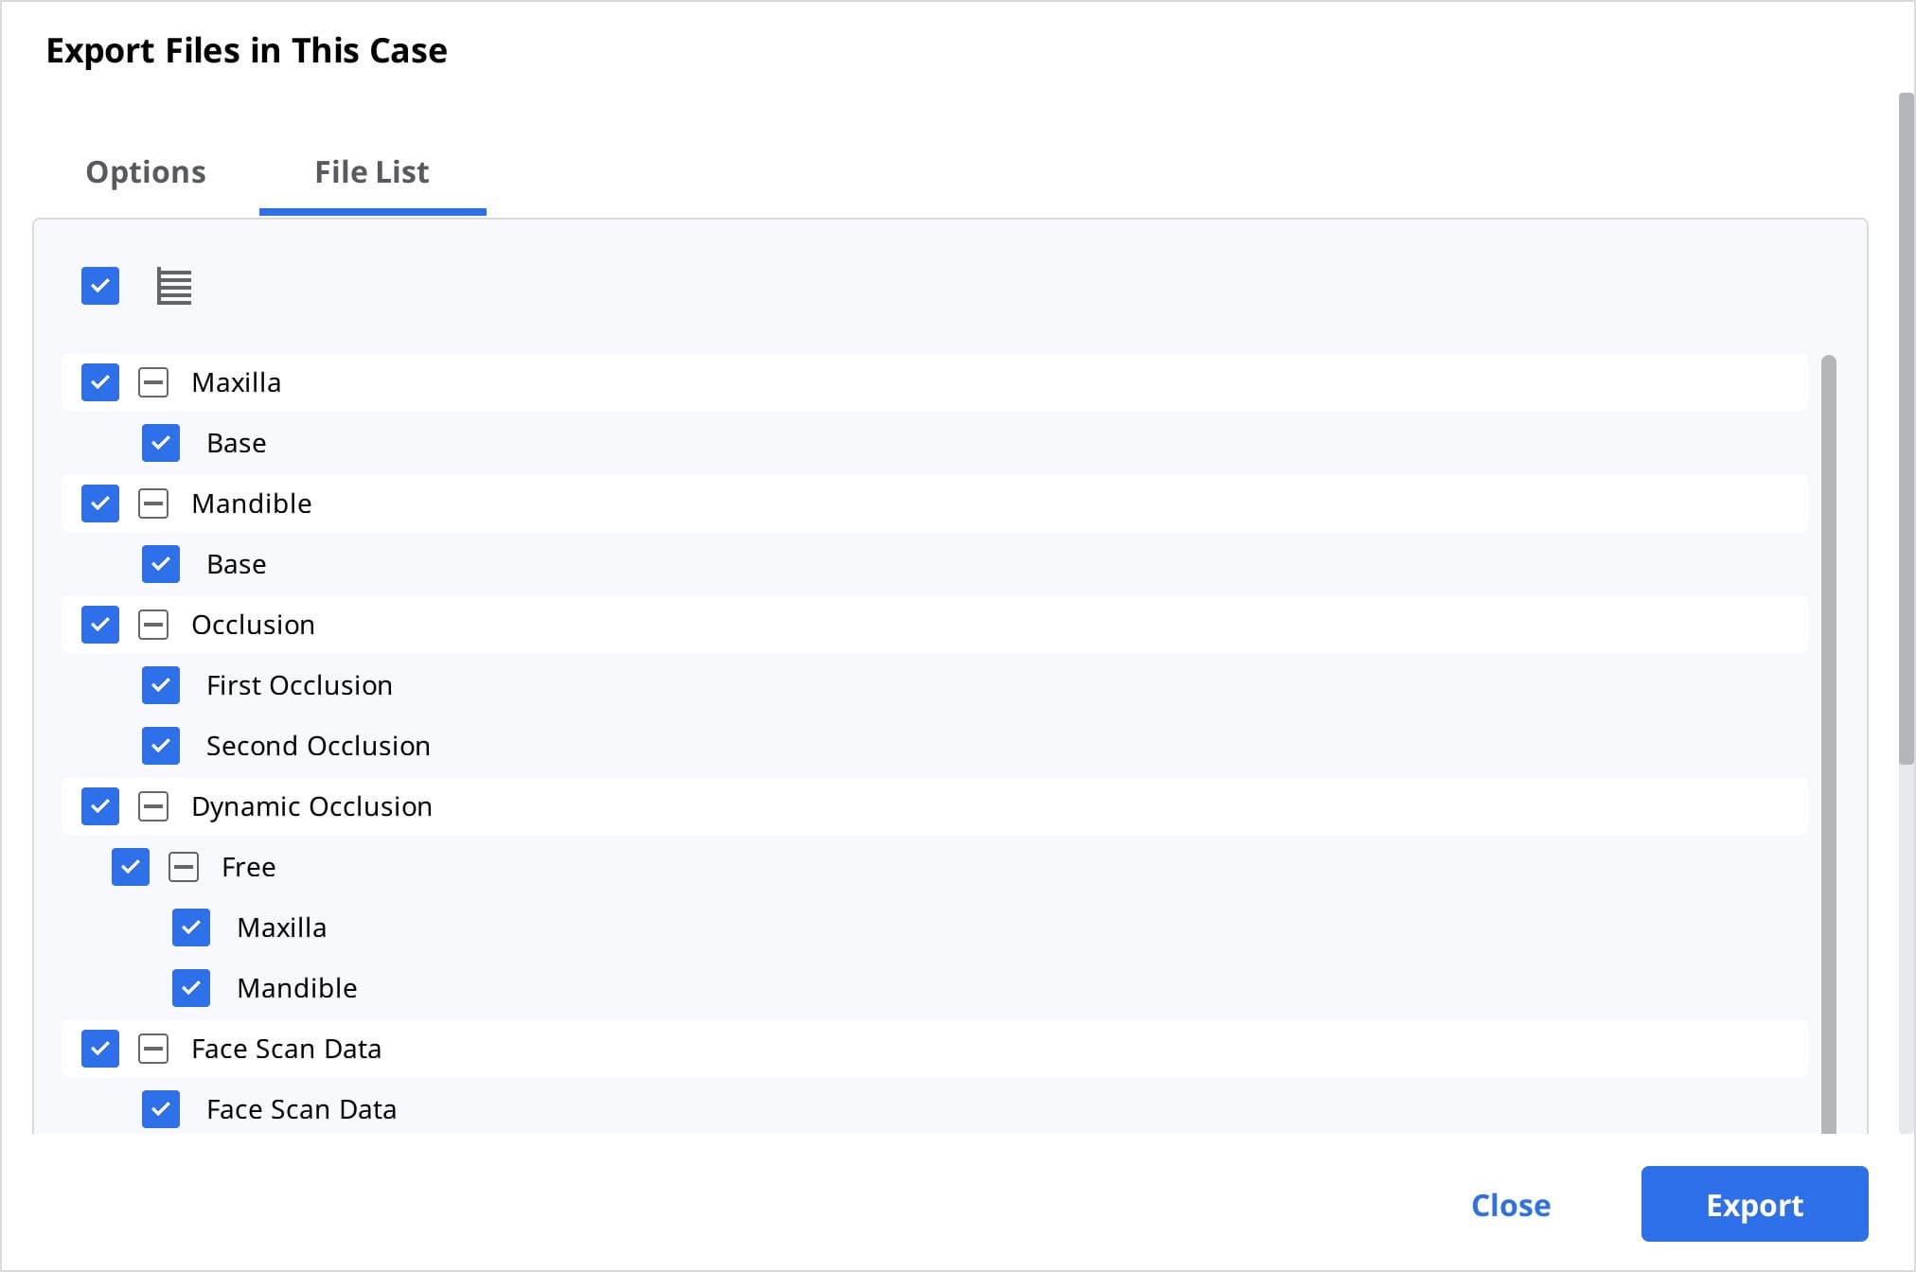Viewport: 1916px width, 1272px height.
Task: Uncheck the Dynamic Occlusion group checkbox
Action: click(100, 806)
